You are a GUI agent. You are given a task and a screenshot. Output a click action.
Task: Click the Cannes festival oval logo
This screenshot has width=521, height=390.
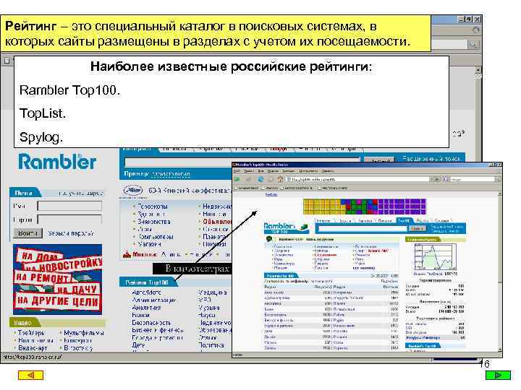pos(133,191)
